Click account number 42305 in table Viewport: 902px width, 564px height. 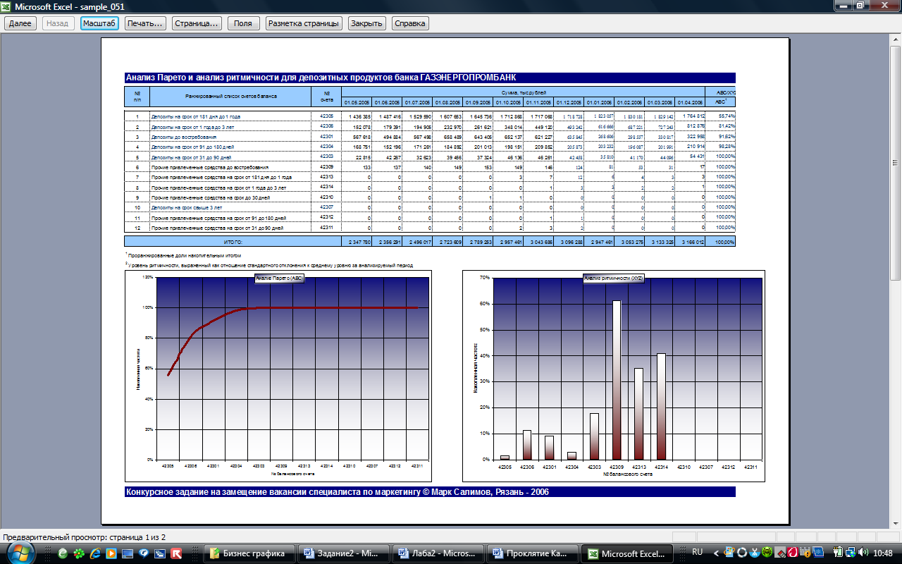[326, 116]
